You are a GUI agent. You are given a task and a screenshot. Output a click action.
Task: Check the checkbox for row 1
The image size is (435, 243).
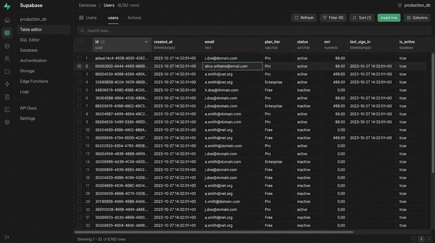(x=79, y=58)
